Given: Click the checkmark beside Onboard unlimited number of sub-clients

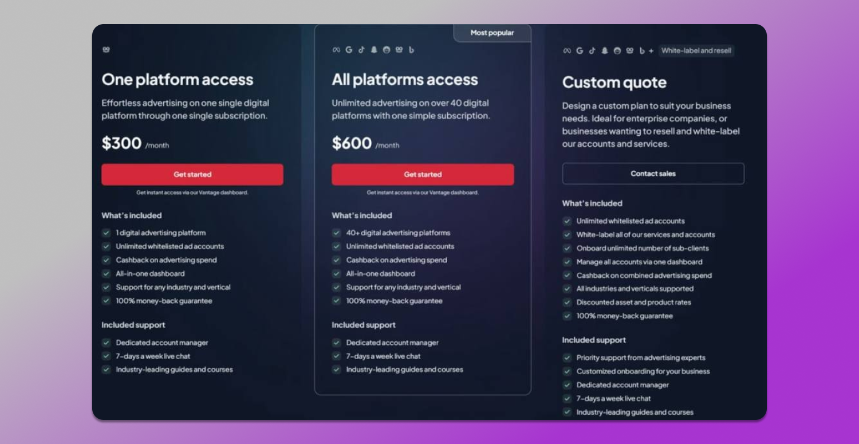Looking at the screenshot, I should (x=567, y=249).
